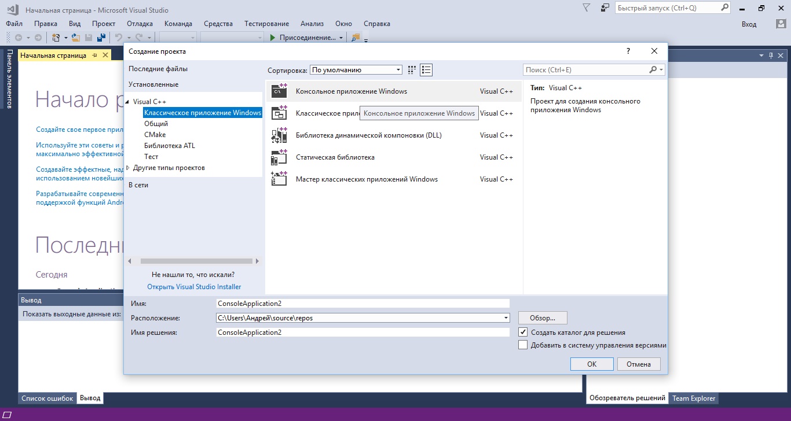This screenshot has width=791, height=421.
Task: Click the dialog help question mark
Action: (x=628, y=51)
